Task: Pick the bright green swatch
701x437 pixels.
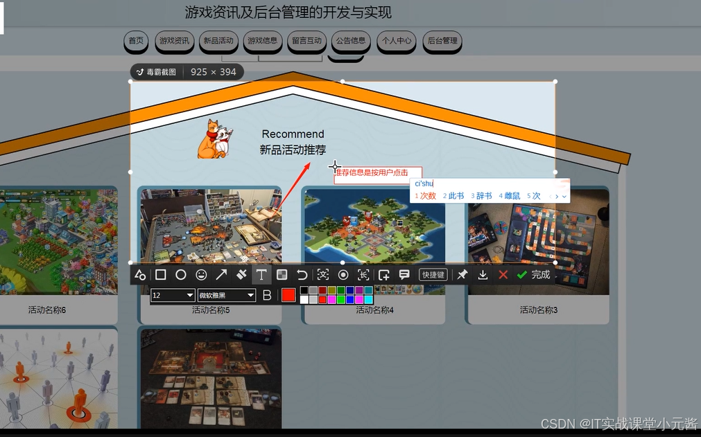Action: click(340, 299)
